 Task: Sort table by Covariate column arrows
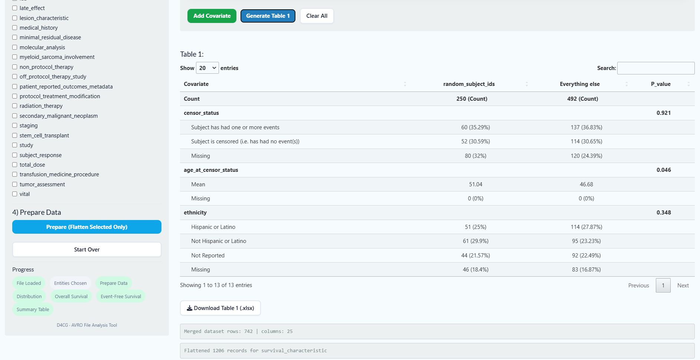point(405,84)
